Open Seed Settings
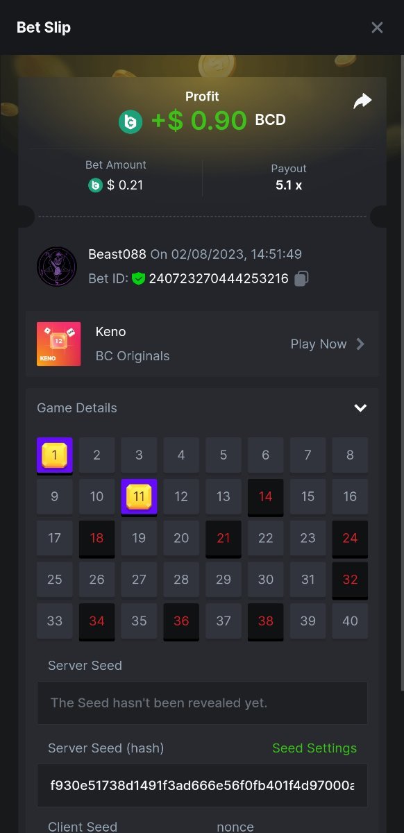Viewport: 404px width, 833px height. pos(314,748)
